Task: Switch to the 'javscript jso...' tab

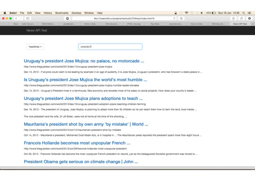Action: point(176,24)
